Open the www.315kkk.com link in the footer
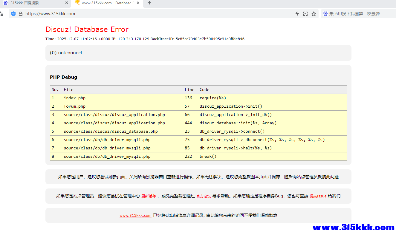Screen dimensions: 396x232 point(135,215)
